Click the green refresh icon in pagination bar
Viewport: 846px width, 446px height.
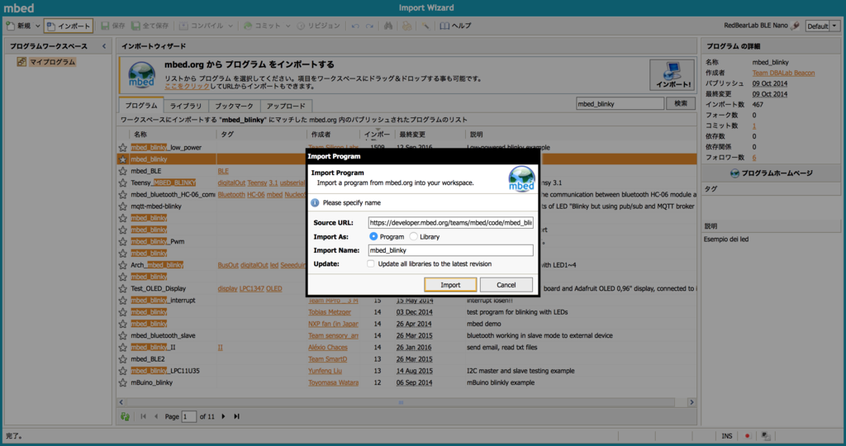(x=126, y=416)
